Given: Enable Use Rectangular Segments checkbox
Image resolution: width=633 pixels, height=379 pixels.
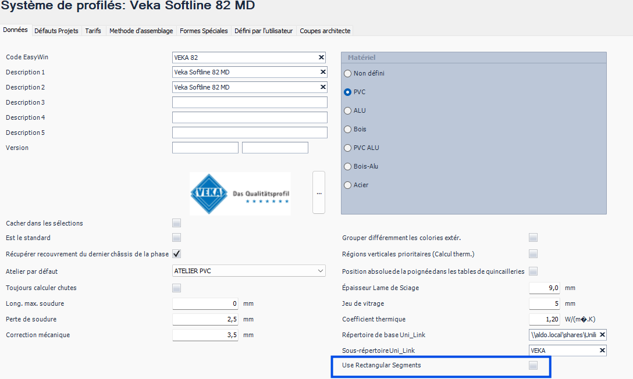Looking at the screenshot, I should (534, 365).
